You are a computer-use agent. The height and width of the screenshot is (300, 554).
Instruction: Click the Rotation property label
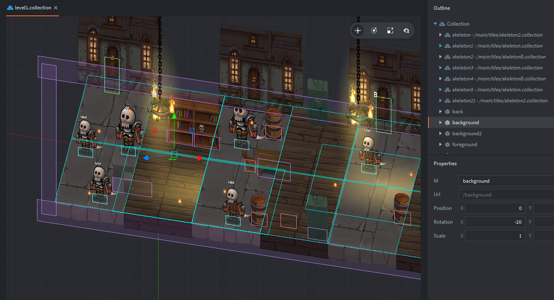443,222
